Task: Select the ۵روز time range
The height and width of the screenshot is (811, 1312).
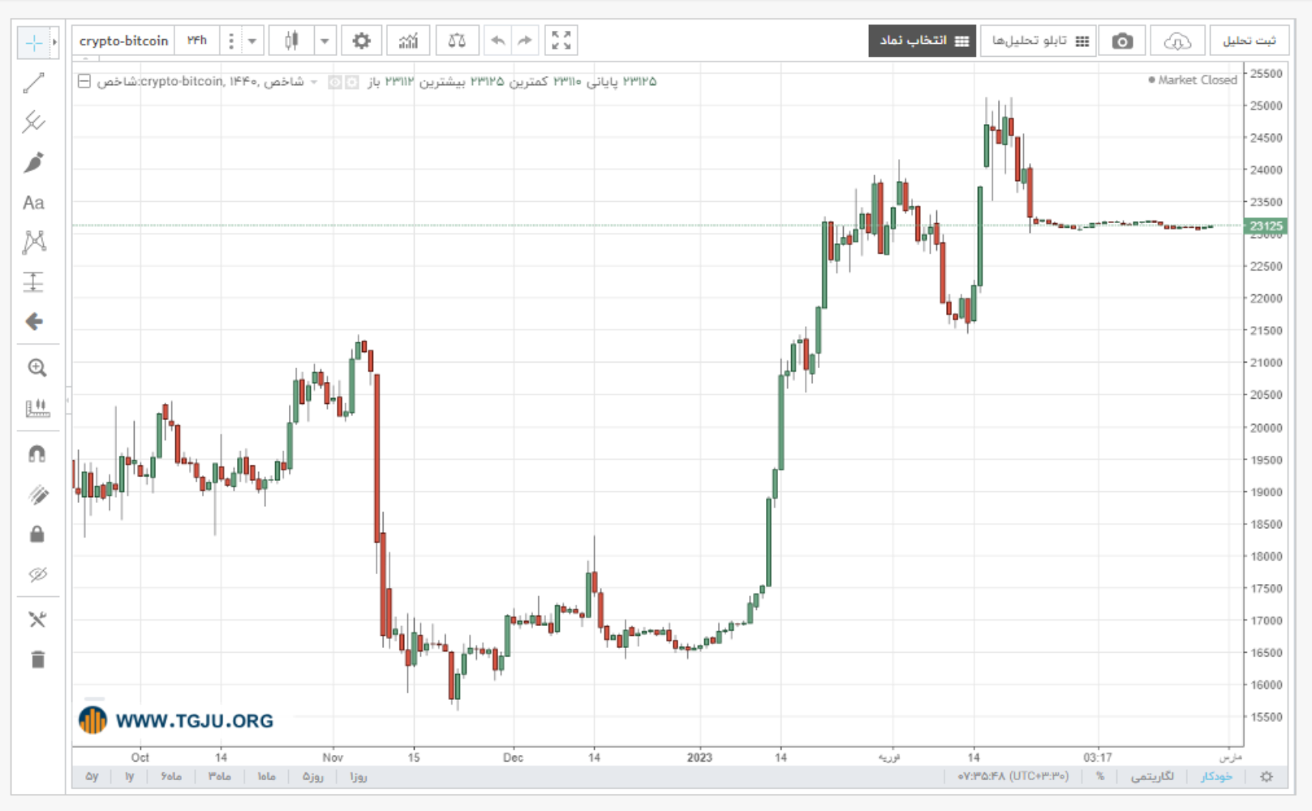Action: point(313,776)
